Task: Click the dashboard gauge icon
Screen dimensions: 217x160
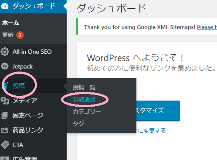Action: click(5, 6)
